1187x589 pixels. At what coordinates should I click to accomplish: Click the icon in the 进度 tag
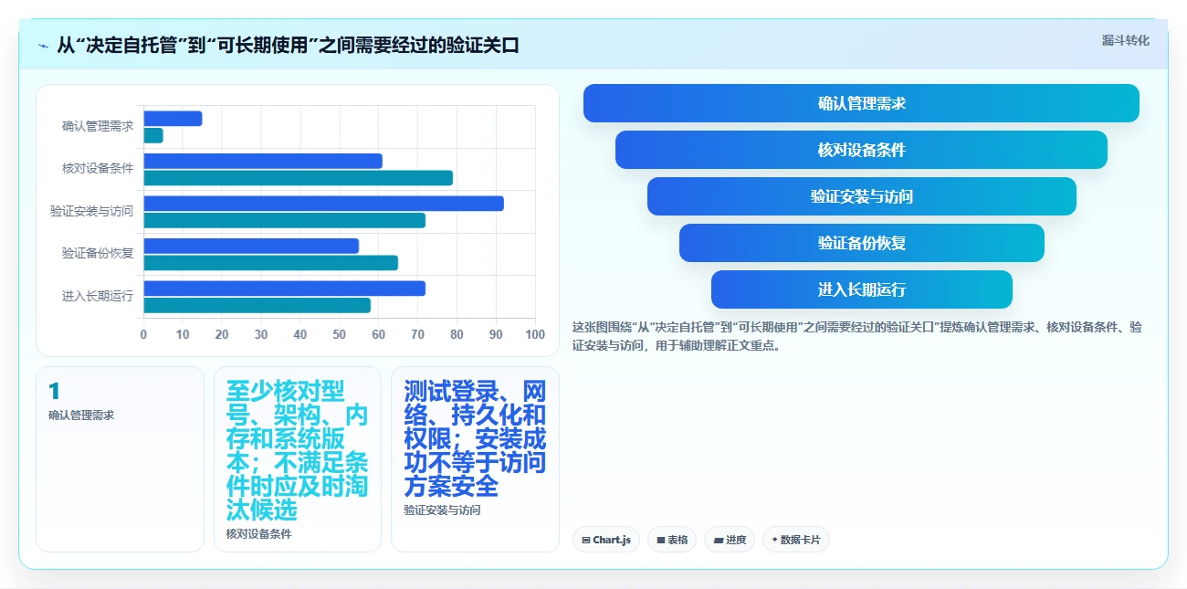719,540
